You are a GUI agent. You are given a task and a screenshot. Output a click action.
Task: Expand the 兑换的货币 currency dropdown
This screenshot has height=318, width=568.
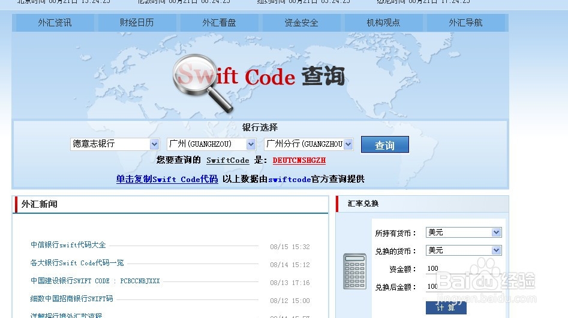click(464, 250)
